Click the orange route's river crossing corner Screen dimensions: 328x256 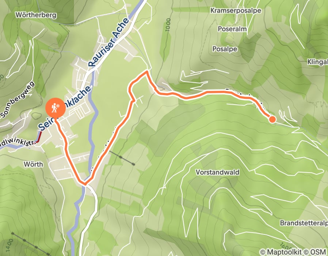pos(85,184)
